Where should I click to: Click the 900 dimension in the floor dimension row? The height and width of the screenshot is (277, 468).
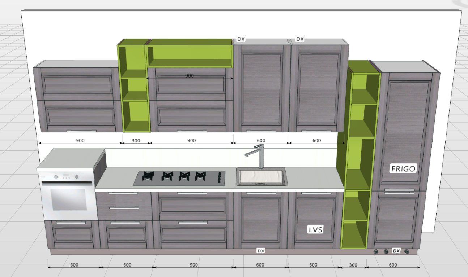coord(194,265)
